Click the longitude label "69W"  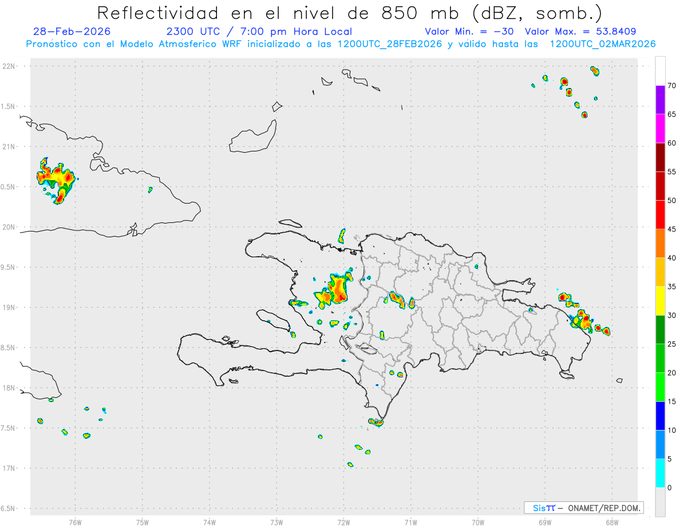(x=545, y=522)
